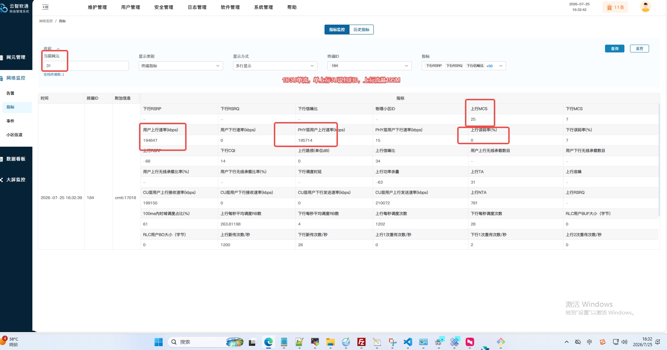Click the 194847 uplink rate value
This screenshot has width=667, height=350.
pos(150,140)
